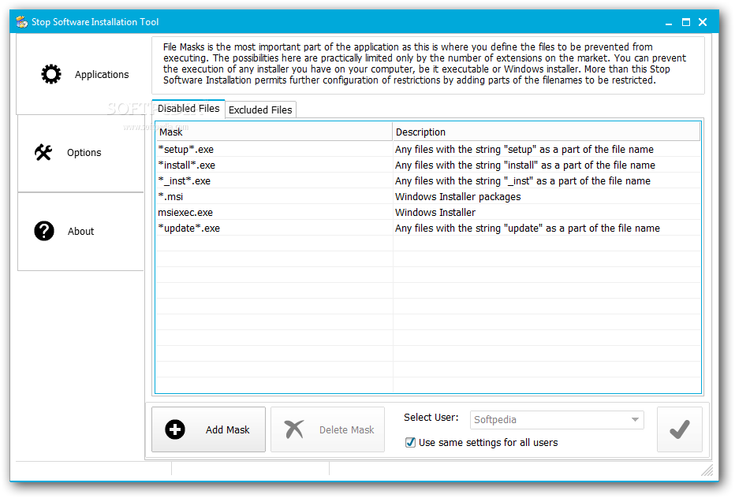Select the About label in the sidebar
The width and height of the screenshot is (735, 498).
[x=80, y=231]
